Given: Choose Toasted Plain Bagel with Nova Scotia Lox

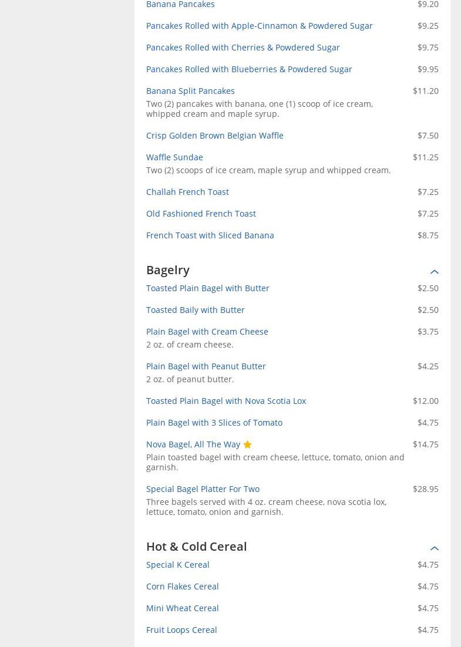Looking at the screenshot, I should tap(226, 401).
